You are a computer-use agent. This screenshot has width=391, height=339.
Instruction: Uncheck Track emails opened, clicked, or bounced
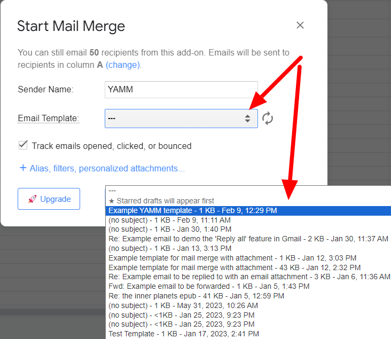[x=23, y=145]
